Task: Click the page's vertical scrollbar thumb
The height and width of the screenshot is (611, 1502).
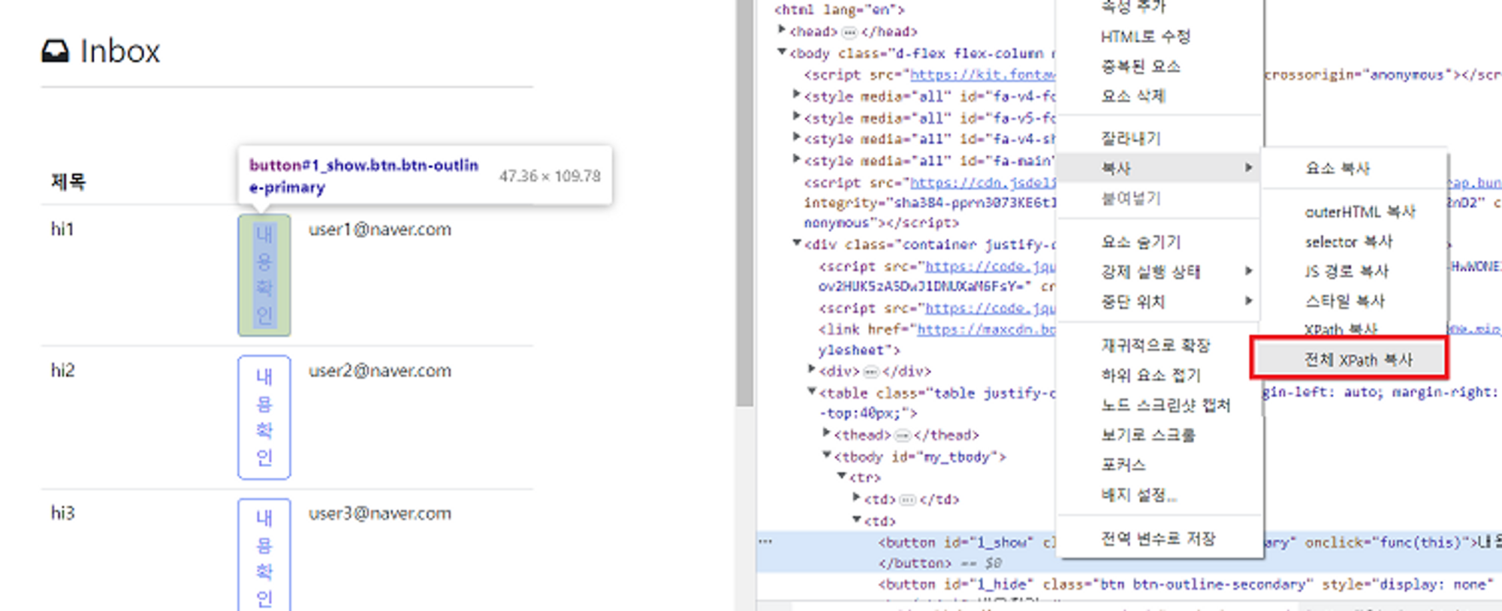Action: [744, 203]
